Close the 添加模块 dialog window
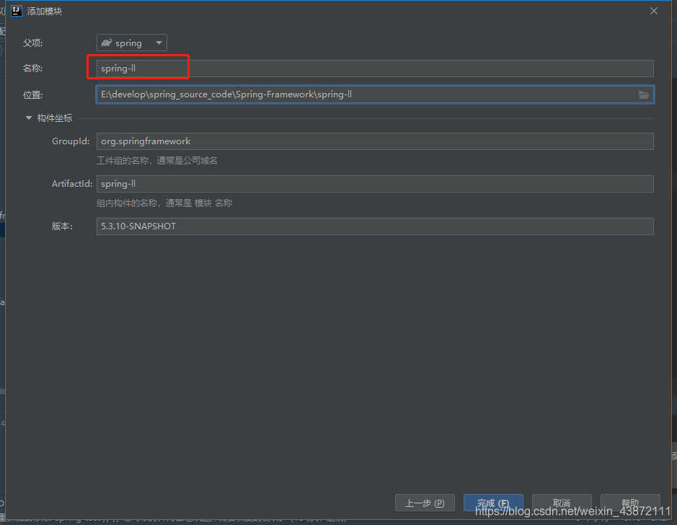The image size is (677, 525). [x=654, y=11]
